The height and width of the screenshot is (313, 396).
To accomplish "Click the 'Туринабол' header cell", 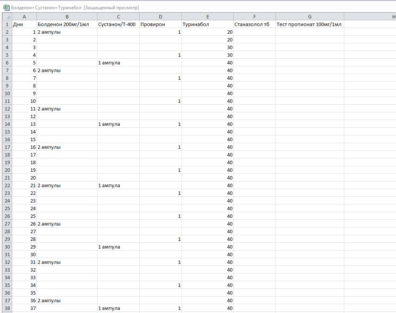I will [207, 24].
